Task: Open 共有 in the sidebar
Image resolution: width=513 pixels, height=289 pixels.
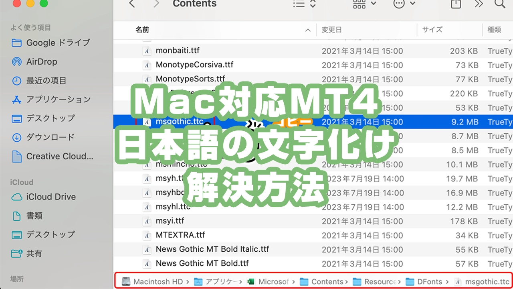Action: click(x=27, y=254)
